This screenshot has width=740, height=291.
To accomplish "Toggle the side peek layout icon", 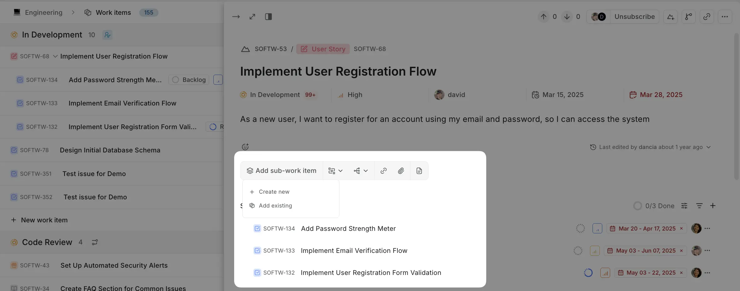I will 268,17.
